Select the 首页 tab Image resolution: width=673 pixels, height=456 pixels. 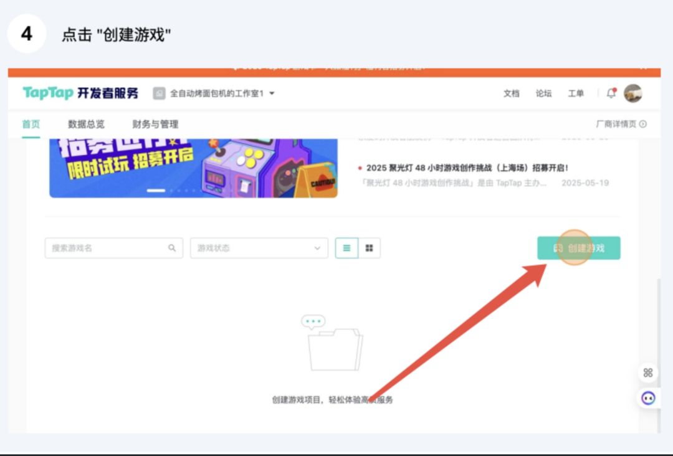tap(31, 124)
